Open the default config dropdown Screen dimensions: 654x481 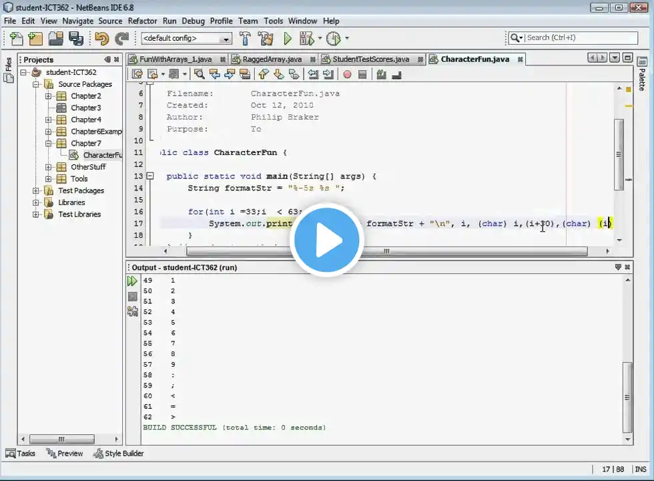(x=186, y=39)
